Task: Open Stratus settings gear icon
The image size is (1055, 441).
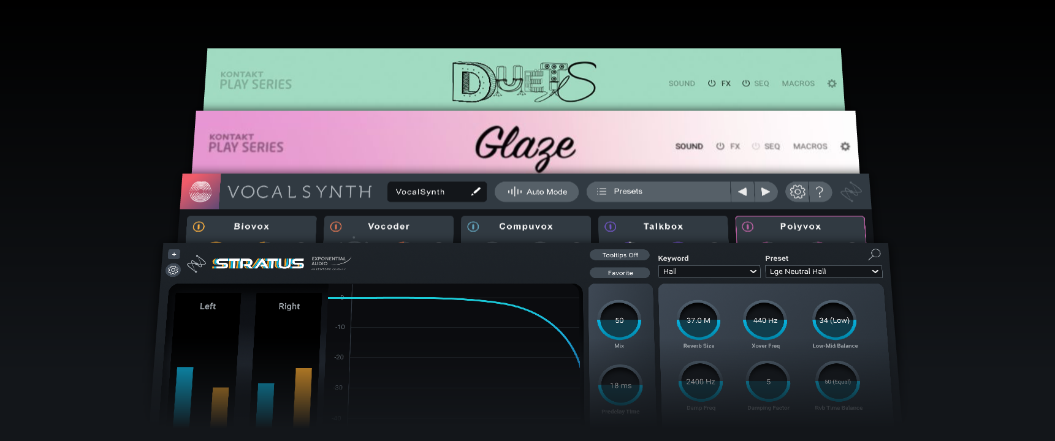Action: [x=173, y=270]
